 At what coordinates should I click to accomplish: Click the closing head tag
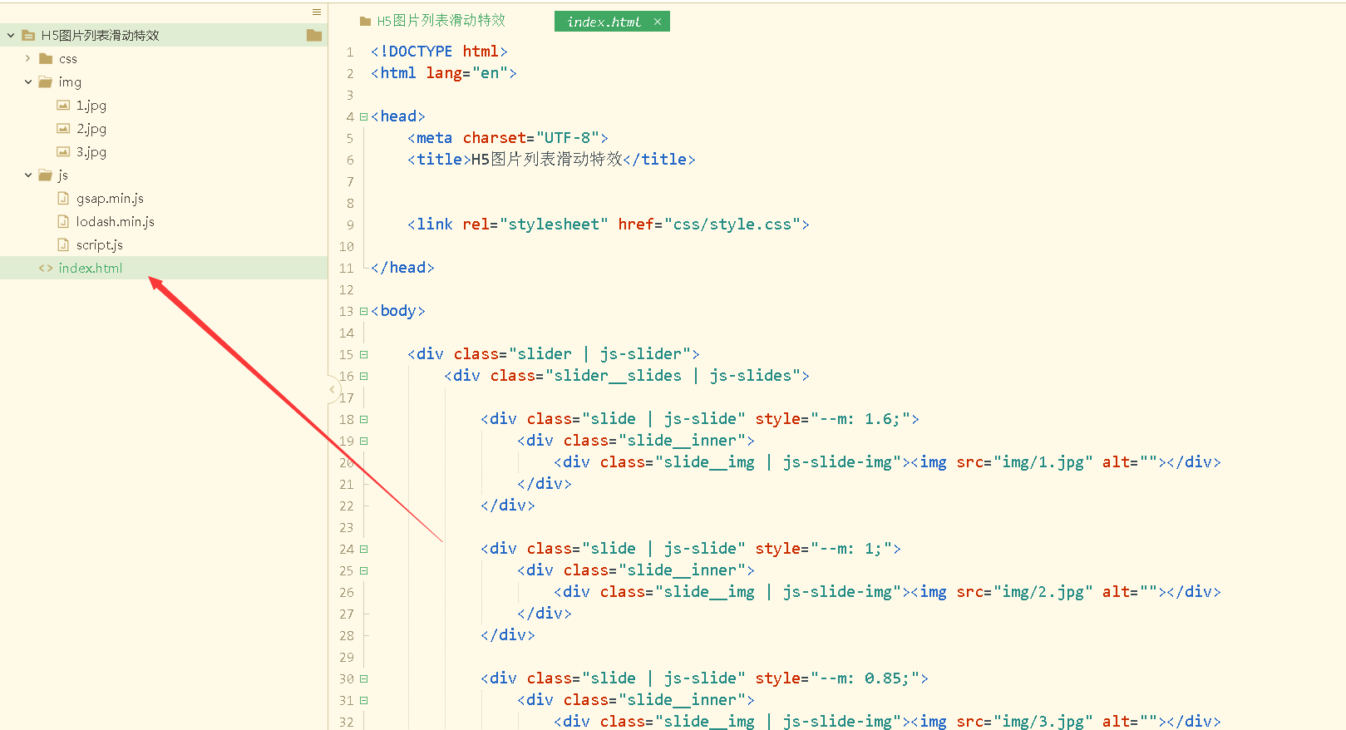click(x=402, y=268)
